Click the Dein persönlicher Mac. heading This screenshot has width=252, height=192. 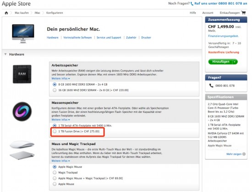[73, 29]
